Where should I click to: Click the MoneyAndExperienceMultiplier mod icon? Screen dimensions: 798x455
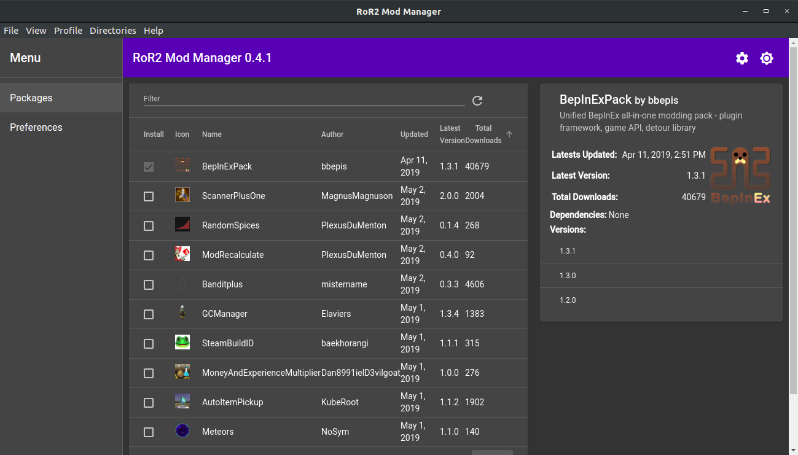(182, 372)
